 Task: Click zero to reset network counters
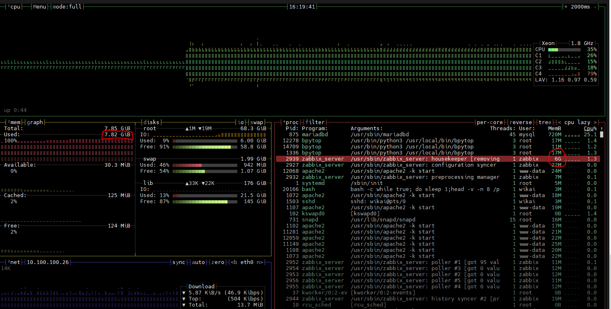[217, 262]
